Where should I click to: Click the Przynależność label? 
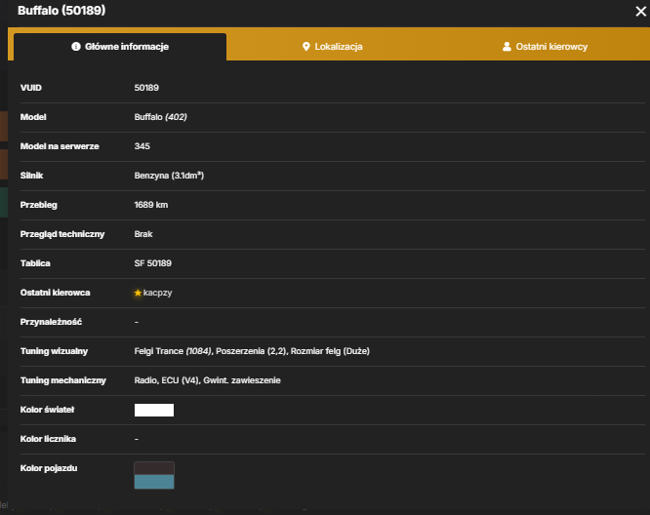[51, 322]
